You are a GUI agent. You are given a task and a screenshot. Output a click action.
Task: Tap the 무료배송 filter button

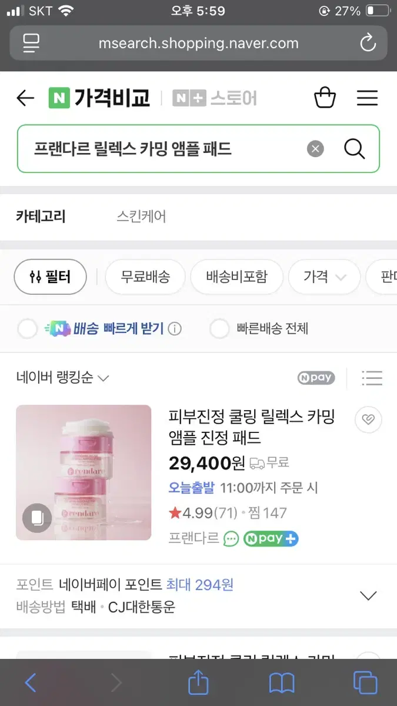[x=145, y=277]
